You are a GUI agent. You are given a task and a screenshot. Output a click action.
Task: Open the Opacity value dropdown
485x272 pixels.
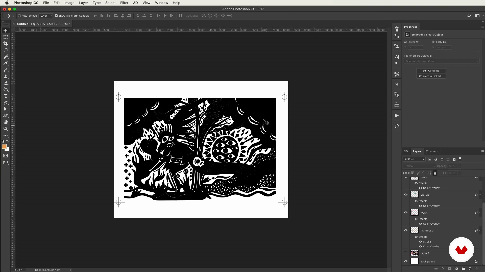(459, 166)
